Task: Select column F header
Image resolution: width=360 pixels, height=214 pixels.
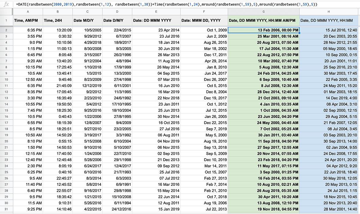Action: tap(204, 11)
